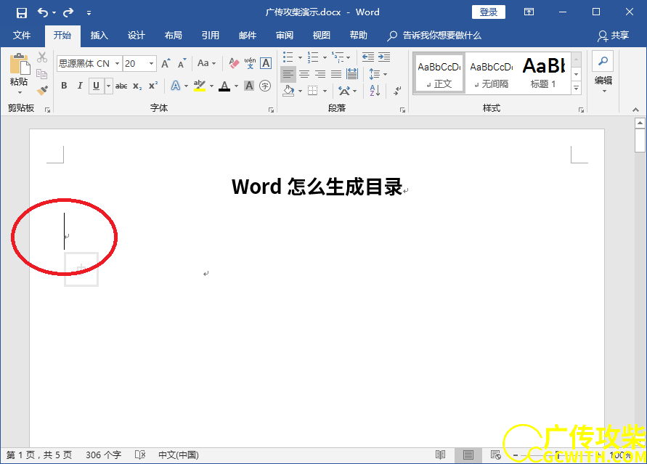Apply the 无间隔 (No Spacing) style
The height and width of the screenshot is (464, 647).
coord(492,73)
